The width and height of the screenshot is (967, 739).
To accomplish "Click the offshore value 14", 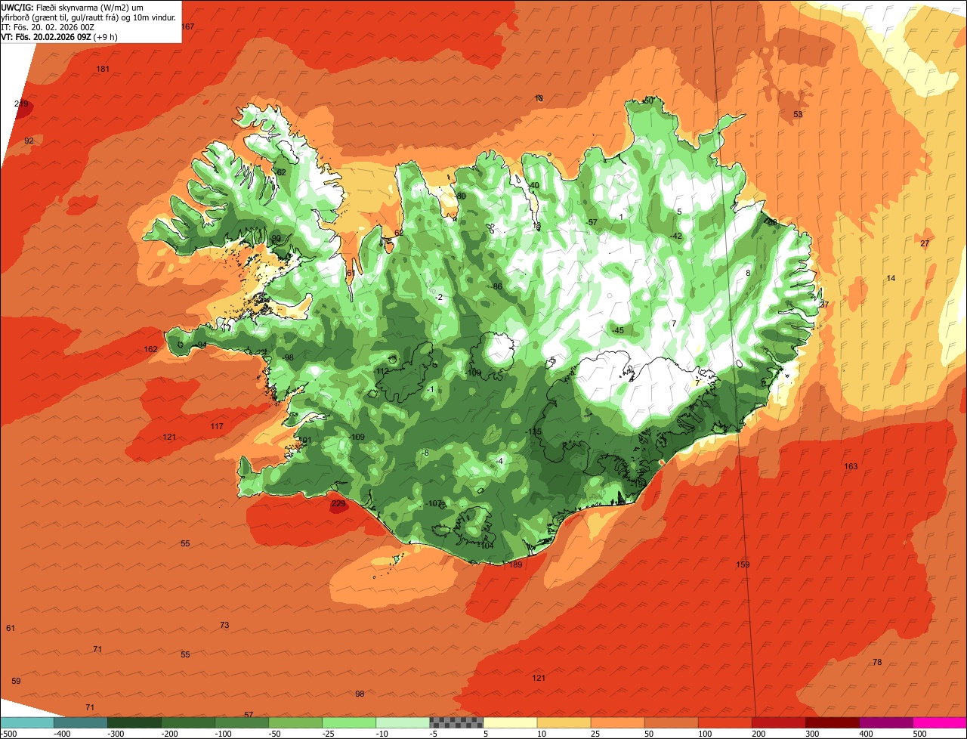I will tap(891, 279).
